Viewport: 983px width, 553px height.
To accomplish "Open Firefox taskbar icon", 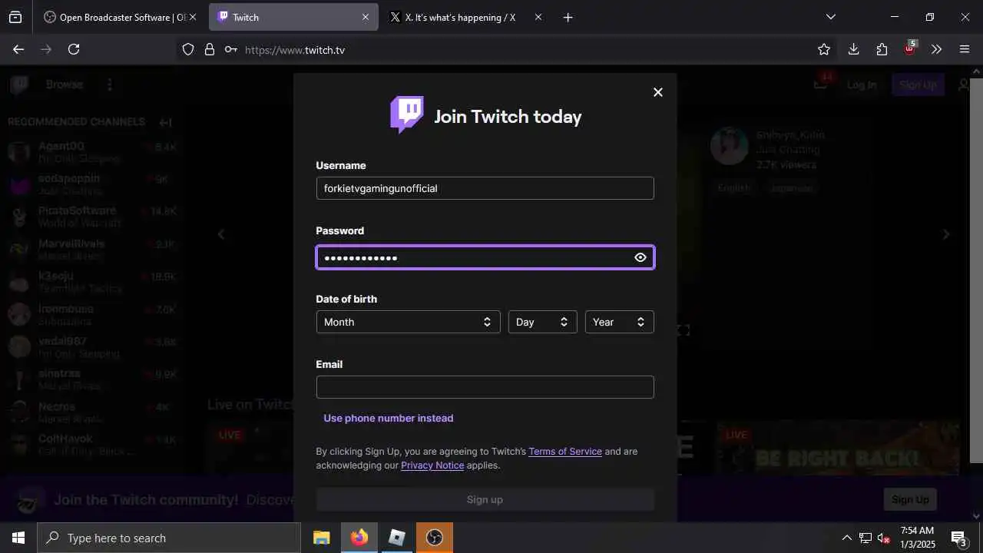I will pyautogui.click(x=359, y=538).
